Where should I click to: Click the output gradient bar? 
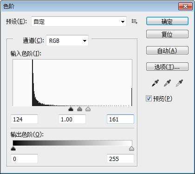tap(72, 143)
